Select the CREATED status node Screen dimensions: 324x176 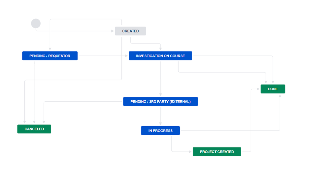[x=130, y=31]
